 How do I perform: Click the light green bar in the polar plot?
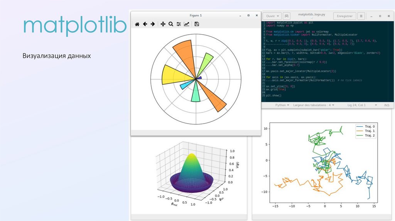click(x=206, y=63)
